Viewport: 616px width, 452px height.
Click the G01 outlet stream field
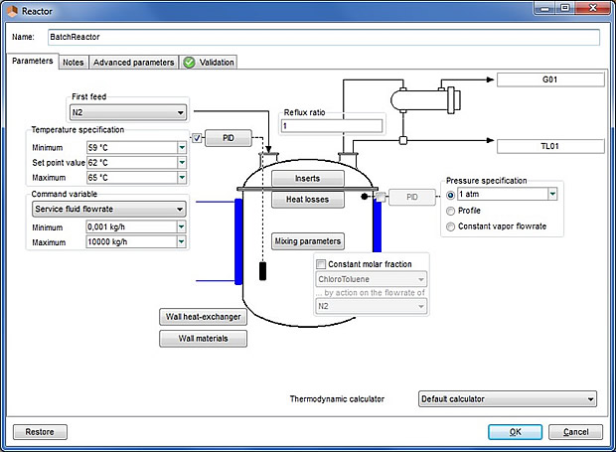pyautogui.click(x=550, y=79)
